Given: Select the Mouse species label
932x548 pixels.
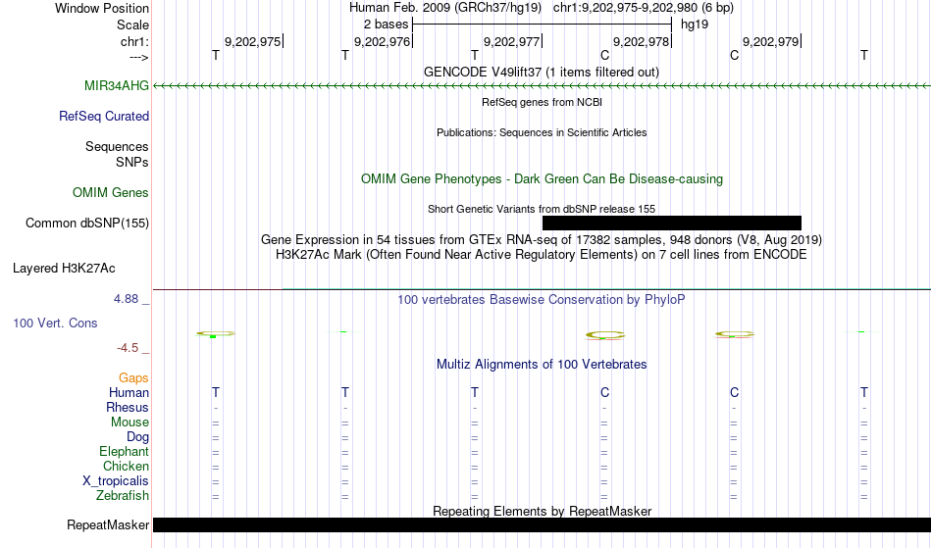Looking at the screenshot, I should point(129,423).
